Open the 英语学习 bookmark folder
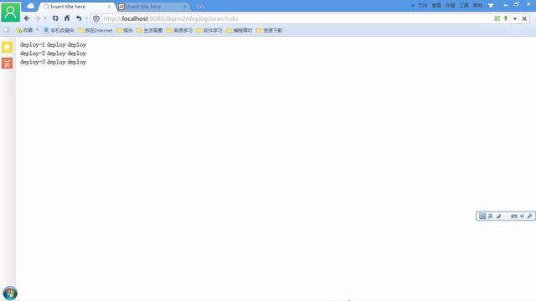The width and height of the screenshot is (536, 301). [x=179, y=30]
